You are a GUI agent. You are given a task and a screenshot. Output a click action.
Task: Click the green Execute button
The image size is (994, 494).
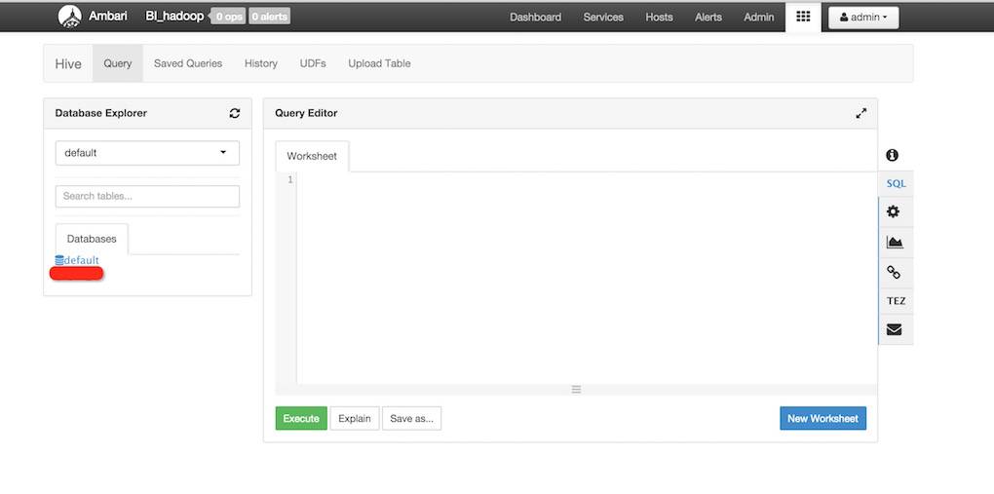tap(301, 418)
